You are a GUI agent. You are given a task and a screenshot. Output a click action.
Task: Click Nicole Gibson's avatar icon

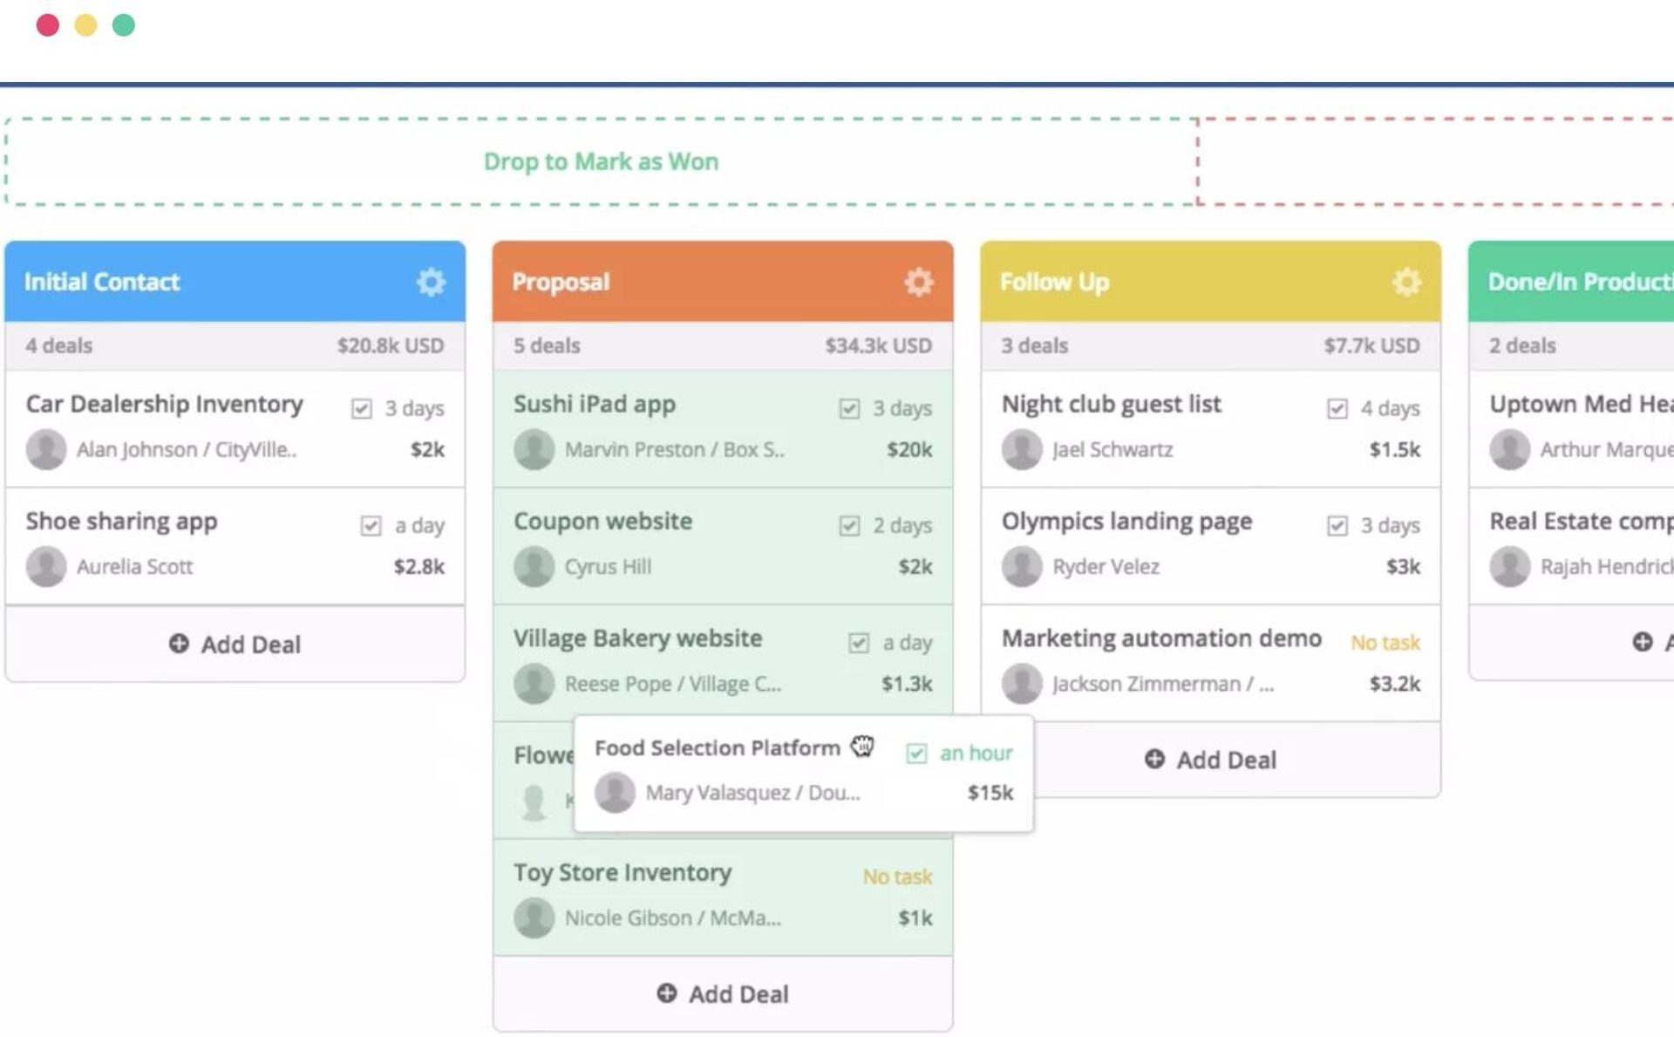pos(534,918)
